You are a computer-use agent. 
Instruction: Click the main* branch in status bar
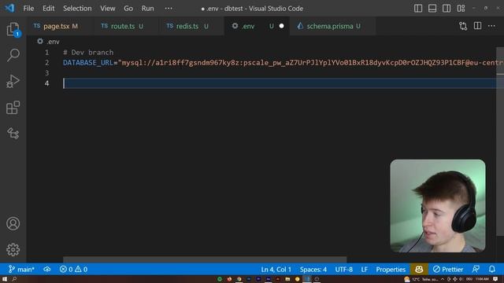coord(21,269)
